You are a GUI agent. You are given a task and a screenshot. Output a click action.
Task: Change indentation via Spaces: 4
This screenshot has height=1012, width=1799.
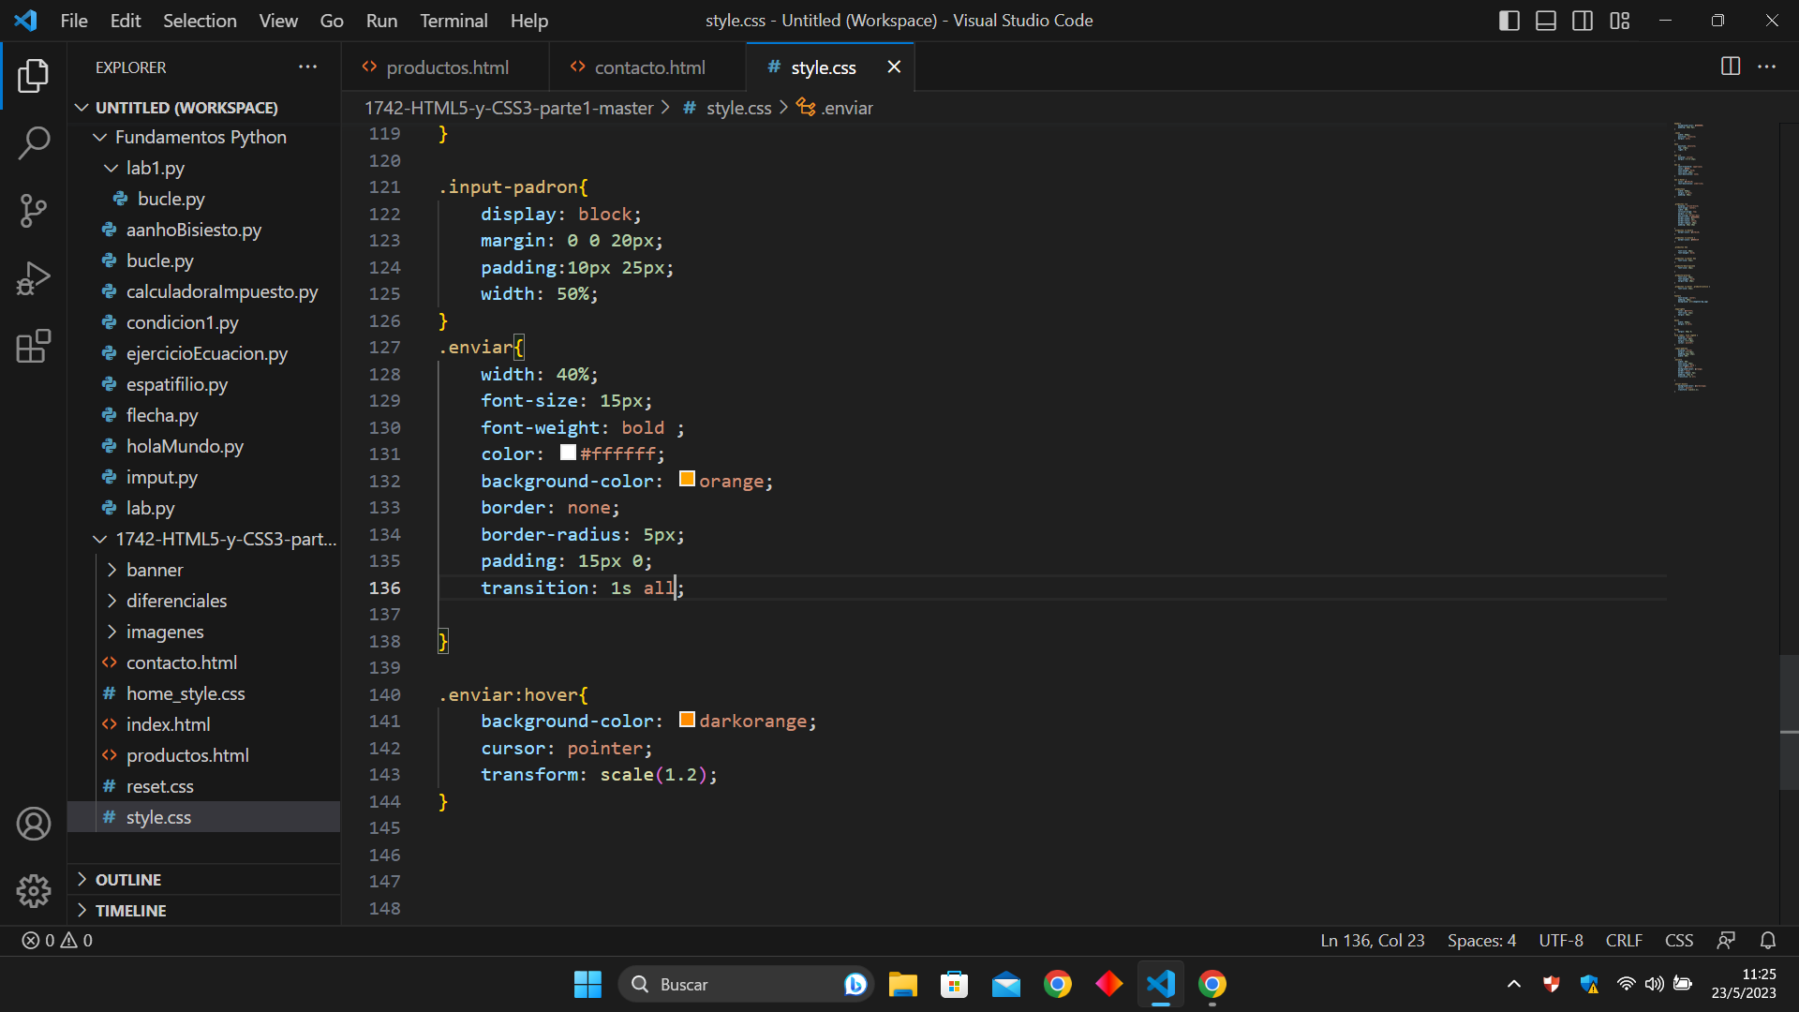point(1481,940)
